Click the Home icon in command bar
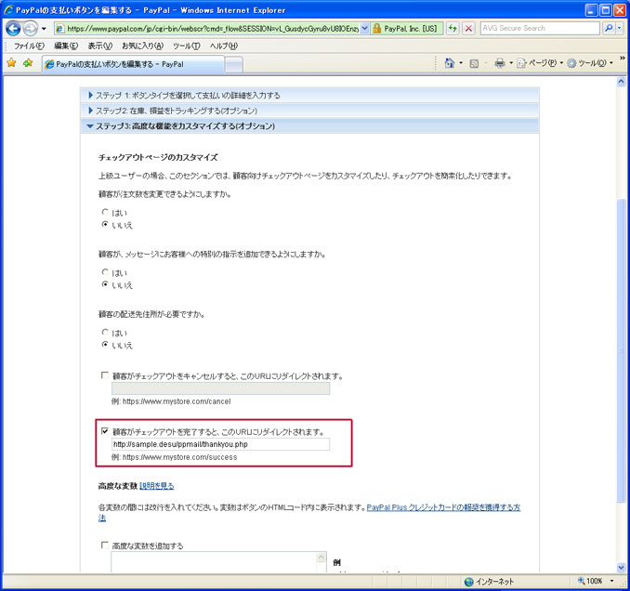 (449, 63)
